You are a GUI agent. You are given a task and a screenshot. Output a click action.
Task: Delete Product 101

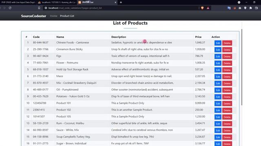pos(227,104)
